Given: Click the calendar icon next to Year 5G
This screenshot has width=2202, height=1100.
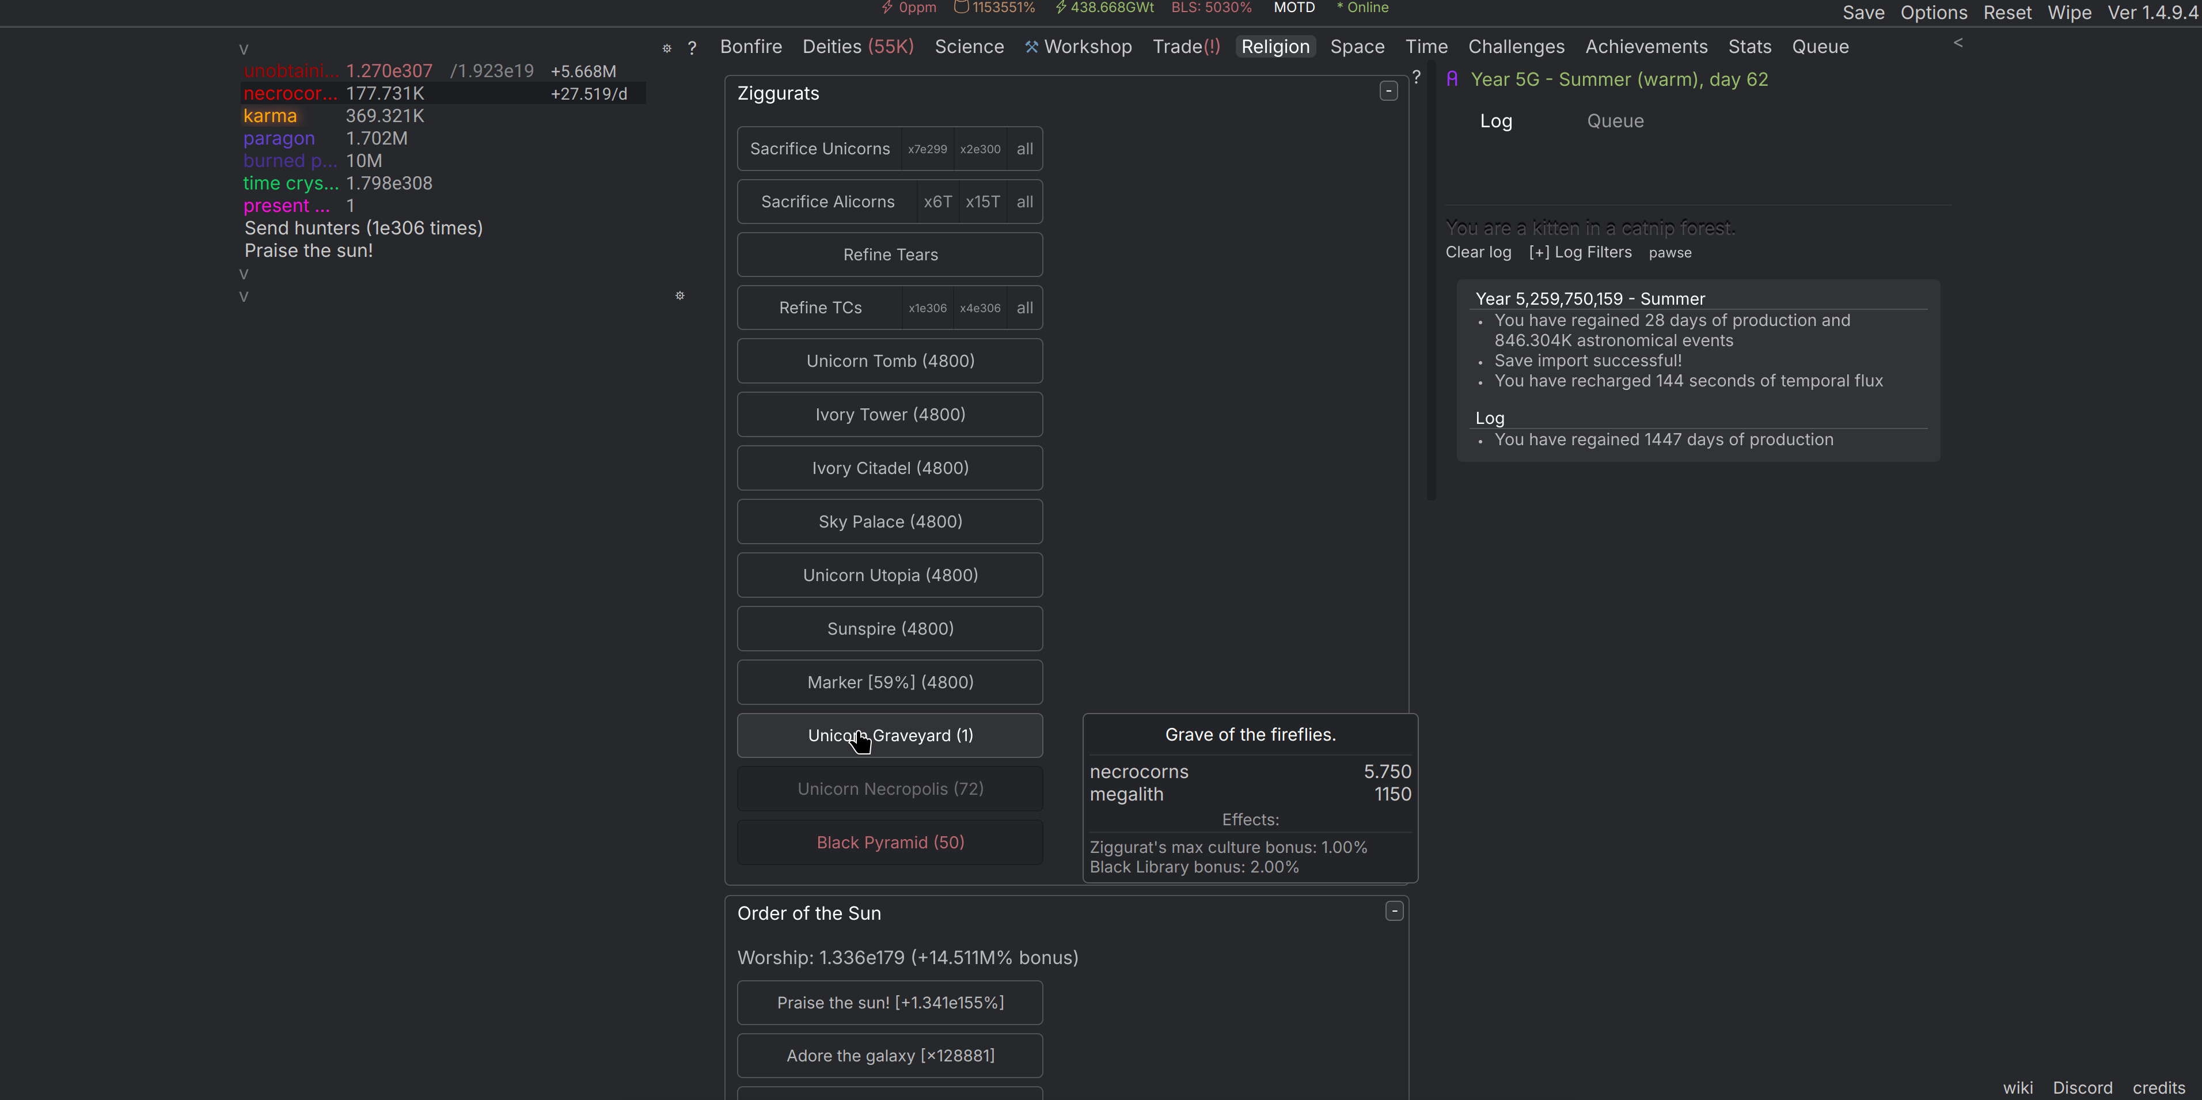Looking at the screenshot, I should point(1452,79).
